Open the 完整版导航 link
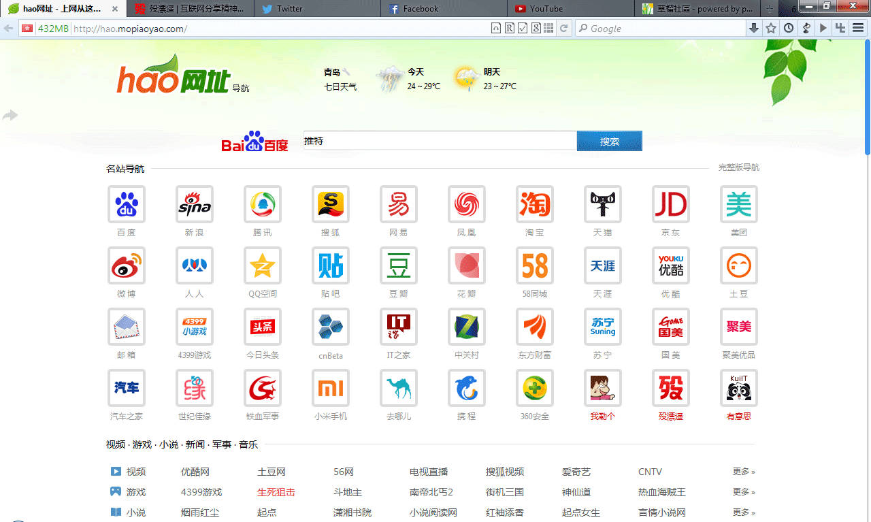 tap(739, 167)
